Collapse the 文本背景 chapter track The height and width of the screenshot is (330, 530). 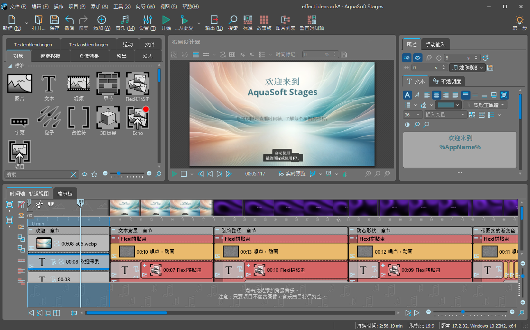point(114,231)
